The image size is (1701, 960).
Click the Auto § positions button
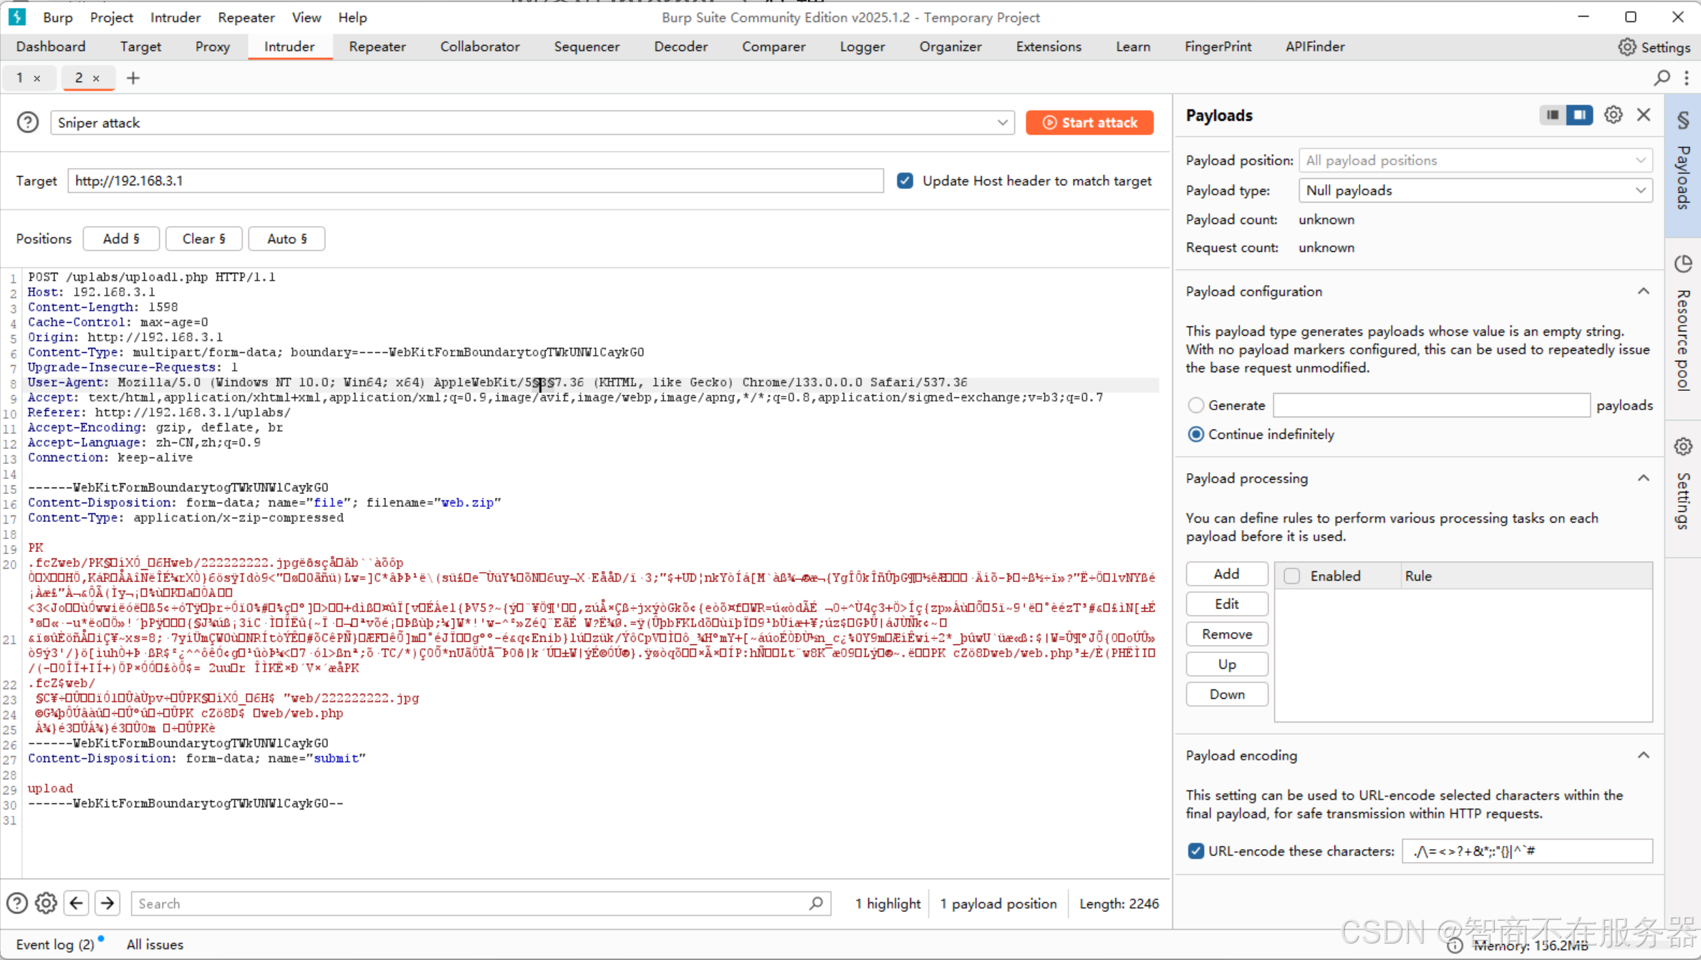286,239
